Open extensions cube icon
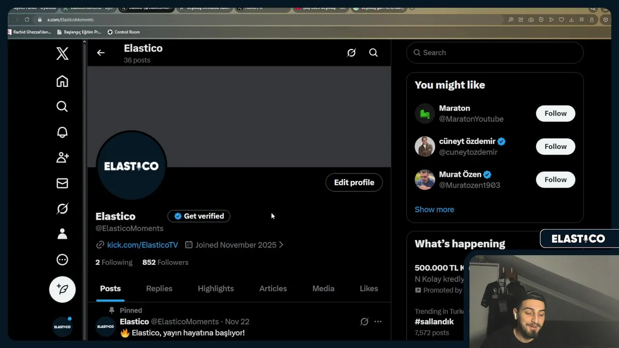 click(x=605, y=20)
